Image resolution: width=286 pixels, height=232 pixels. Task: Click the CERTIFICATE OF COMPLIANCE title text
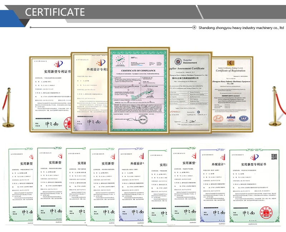[x=138, y=70]
